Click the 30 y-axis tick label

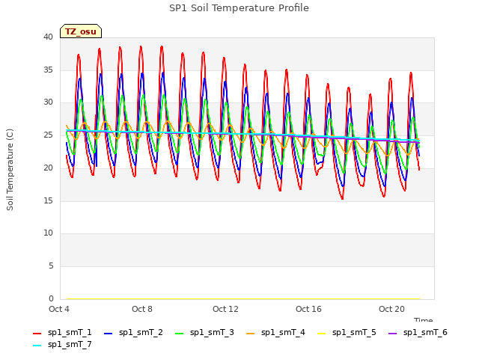point(48,102)
